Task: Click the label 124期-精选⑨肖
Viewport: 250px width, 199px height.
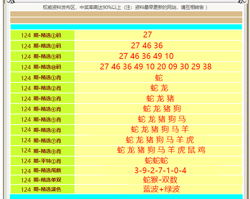Action: tap(41, 151)
